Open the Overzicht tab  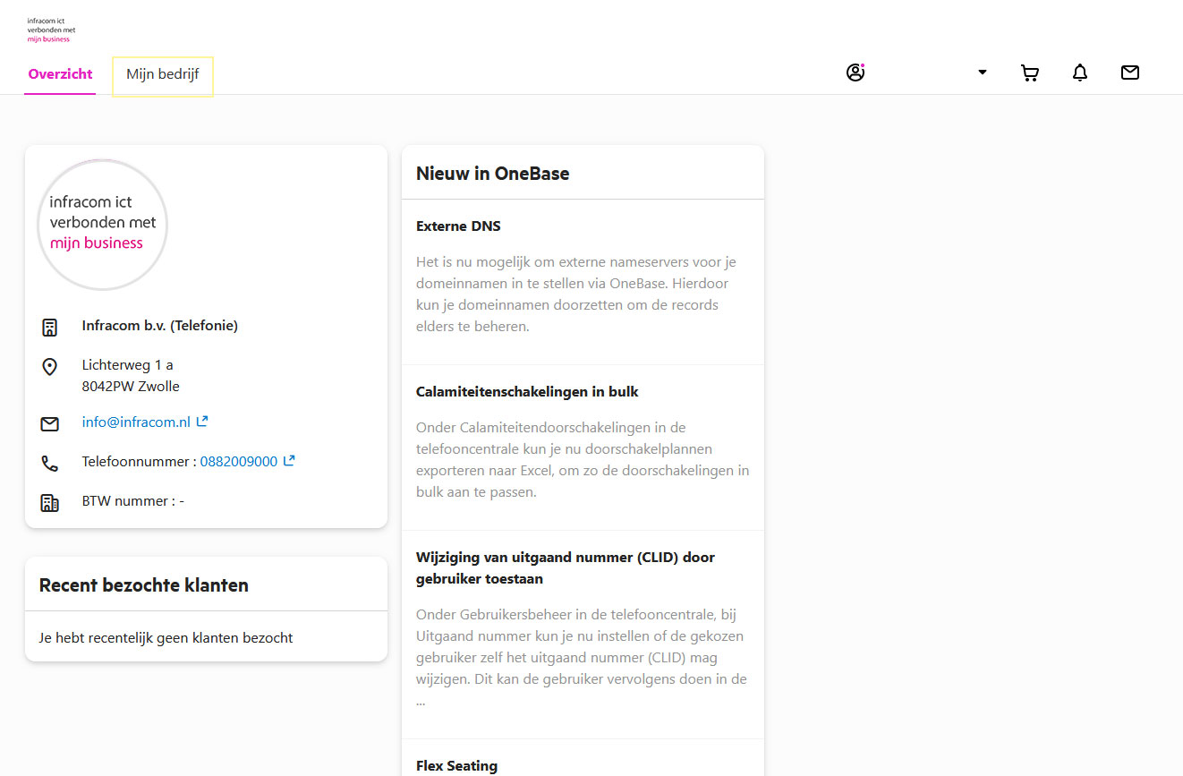coord(60,74)
